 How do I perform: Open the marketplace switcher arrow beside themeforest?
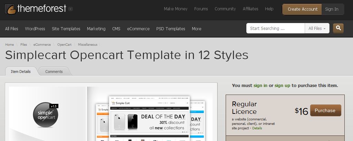(x=70, y=9)
